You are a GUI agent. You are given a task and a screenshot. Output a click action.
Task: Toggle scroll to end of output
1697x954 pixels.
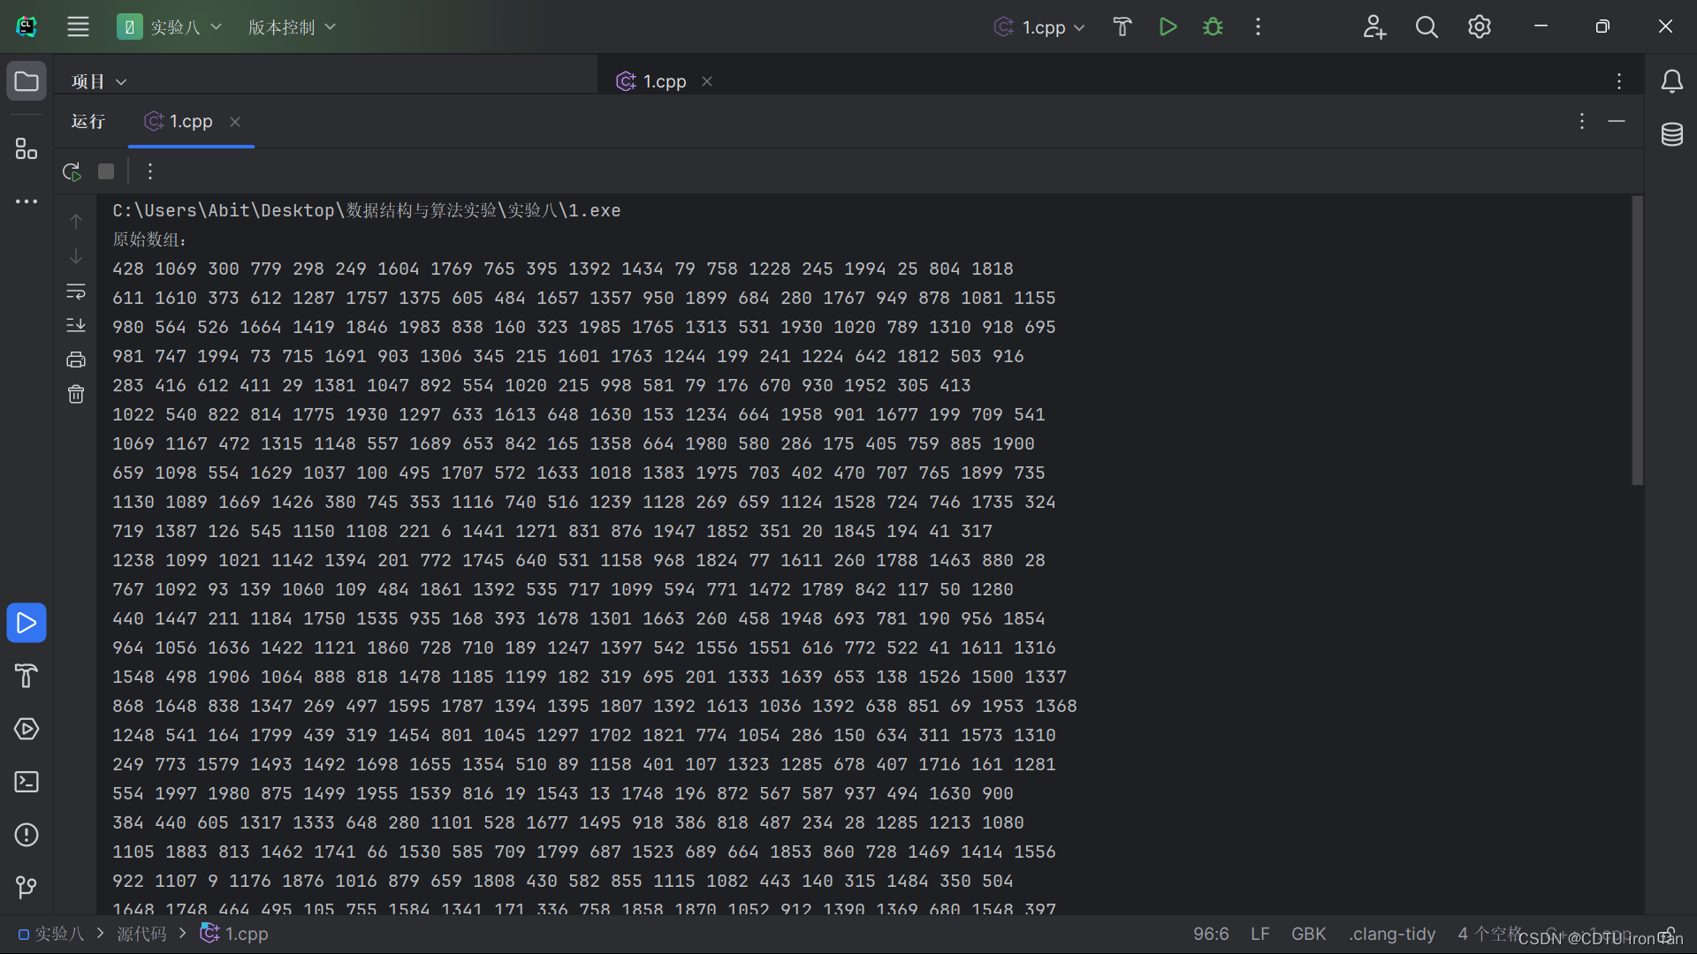pyautogui.click(x=76, y=325)
